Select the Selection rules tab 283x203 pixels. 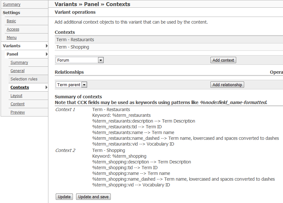(24, 79)
